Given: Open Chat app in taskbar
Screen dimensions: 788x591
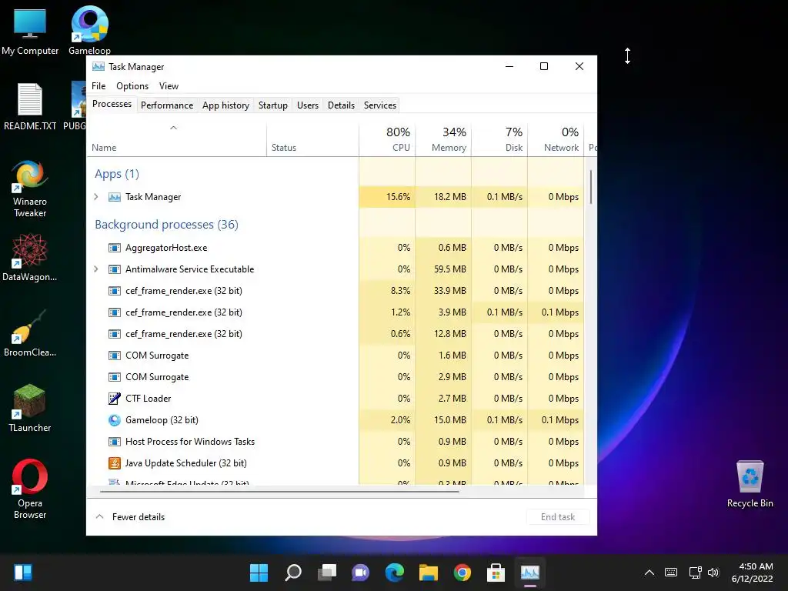Looking at the screenshot, I should [360, 573].
